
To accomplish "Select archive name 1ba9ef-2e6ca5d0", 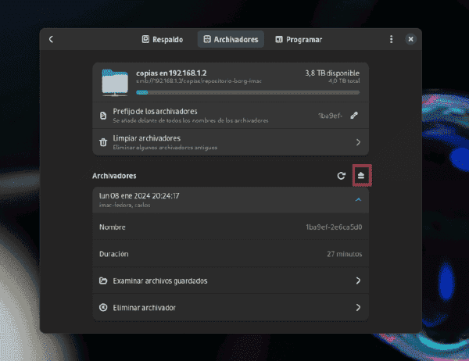I will [334, 227].
